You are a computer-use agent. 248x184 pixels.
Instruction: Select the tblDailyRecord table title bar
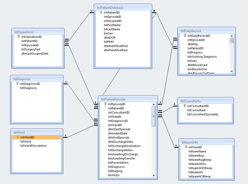[x=207, y=31]
